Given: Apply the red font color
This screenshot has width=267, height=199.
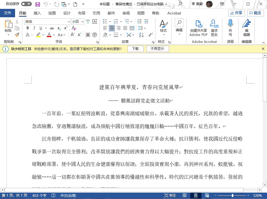Looking at the screenshot, I should click(49, 35).
